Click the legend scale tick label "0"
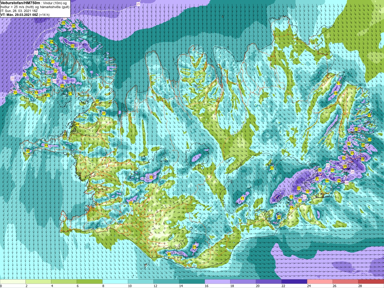Viewport: 384px width, 288px height. click(x=1, y=286)
